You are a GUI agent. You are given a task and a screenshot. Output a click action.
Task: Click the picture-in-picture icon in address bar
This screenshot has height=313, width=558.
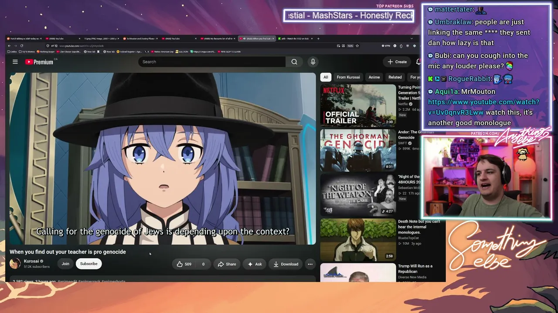338,46
